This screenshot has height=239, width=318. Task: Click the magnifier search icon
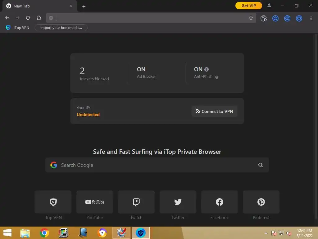[261, 165]
